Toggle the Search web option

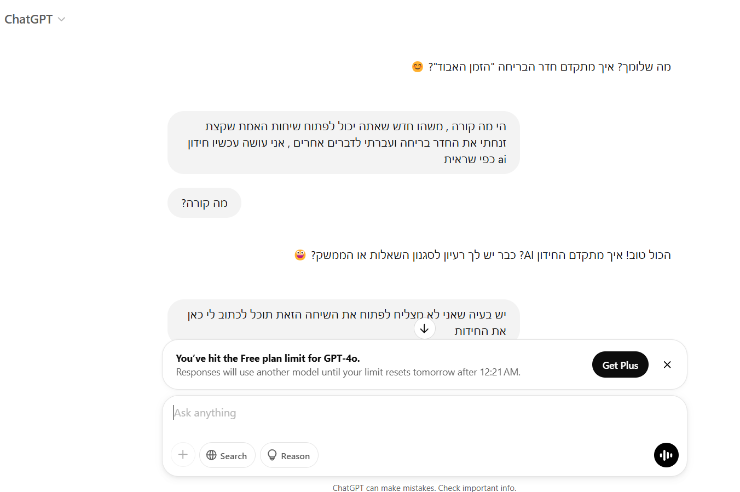(x=227, y=455)
